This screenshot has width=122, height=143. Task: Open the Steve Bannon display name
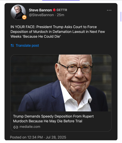[40, 10]
